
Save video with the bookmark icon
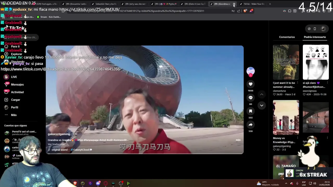251,111
